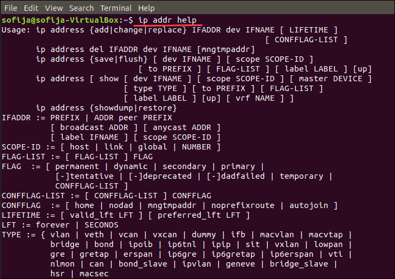Click 'permanent' in the FLAG line
Viewport: 395px width, 279px height.
(77, 167)
